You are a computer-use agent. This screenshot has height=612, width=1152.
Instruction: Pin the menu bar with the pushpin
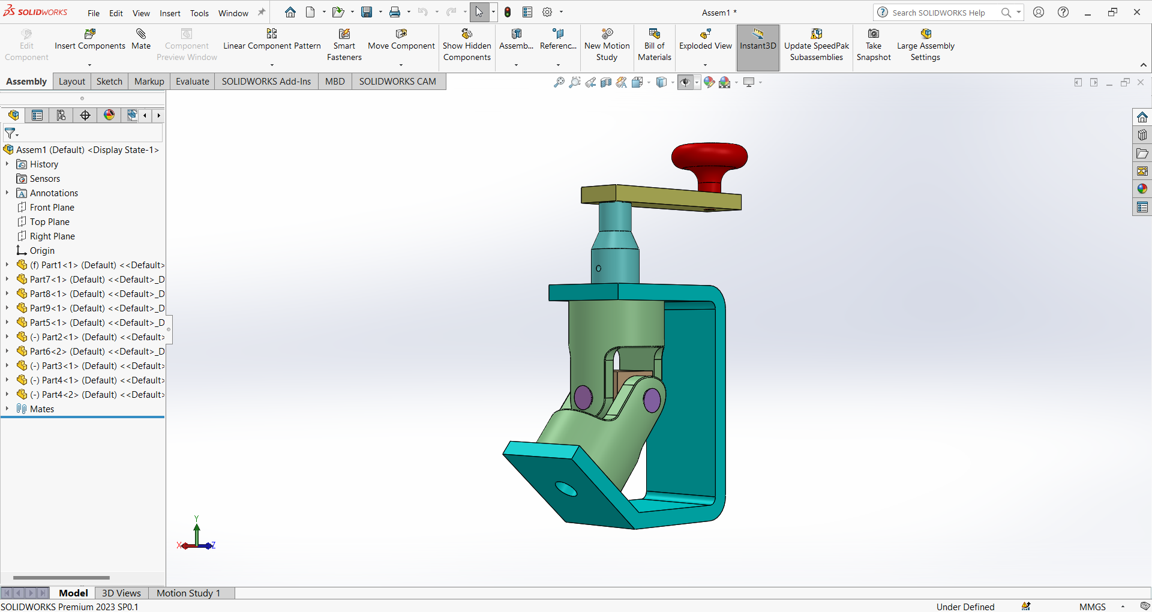point(262,13)
